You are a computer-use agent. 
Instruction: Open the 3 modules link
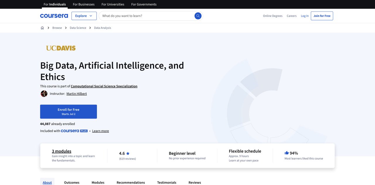(62, 151)
